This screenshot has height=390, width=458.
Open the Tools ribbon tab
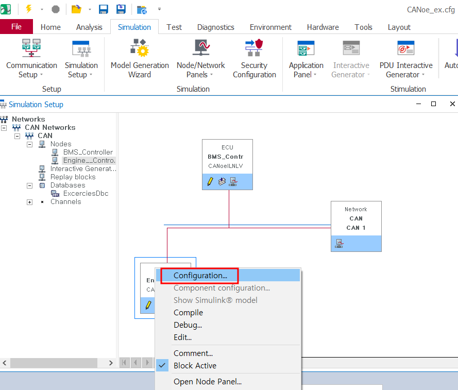tap(363, 27)
